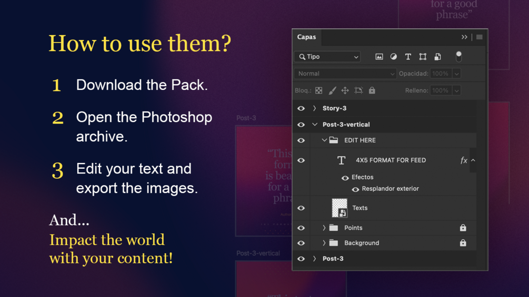This screenshot has width=529, height=297.
Task: Hide the Points group
Action: point(301,228)
